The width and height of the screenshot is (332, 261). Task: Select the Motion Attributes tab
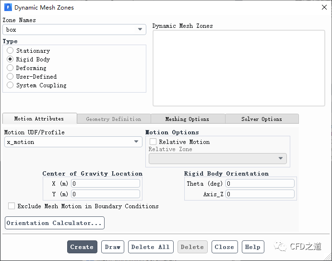point(39,119)
